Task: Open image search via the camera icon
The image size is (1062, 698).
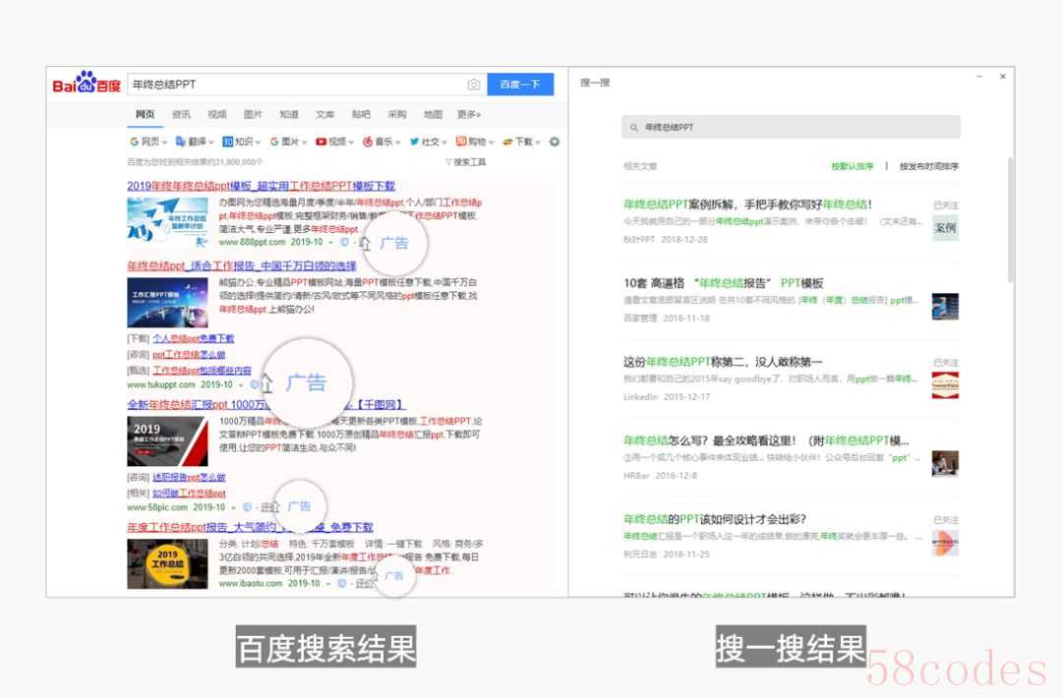Action: [x=473, y=85]
